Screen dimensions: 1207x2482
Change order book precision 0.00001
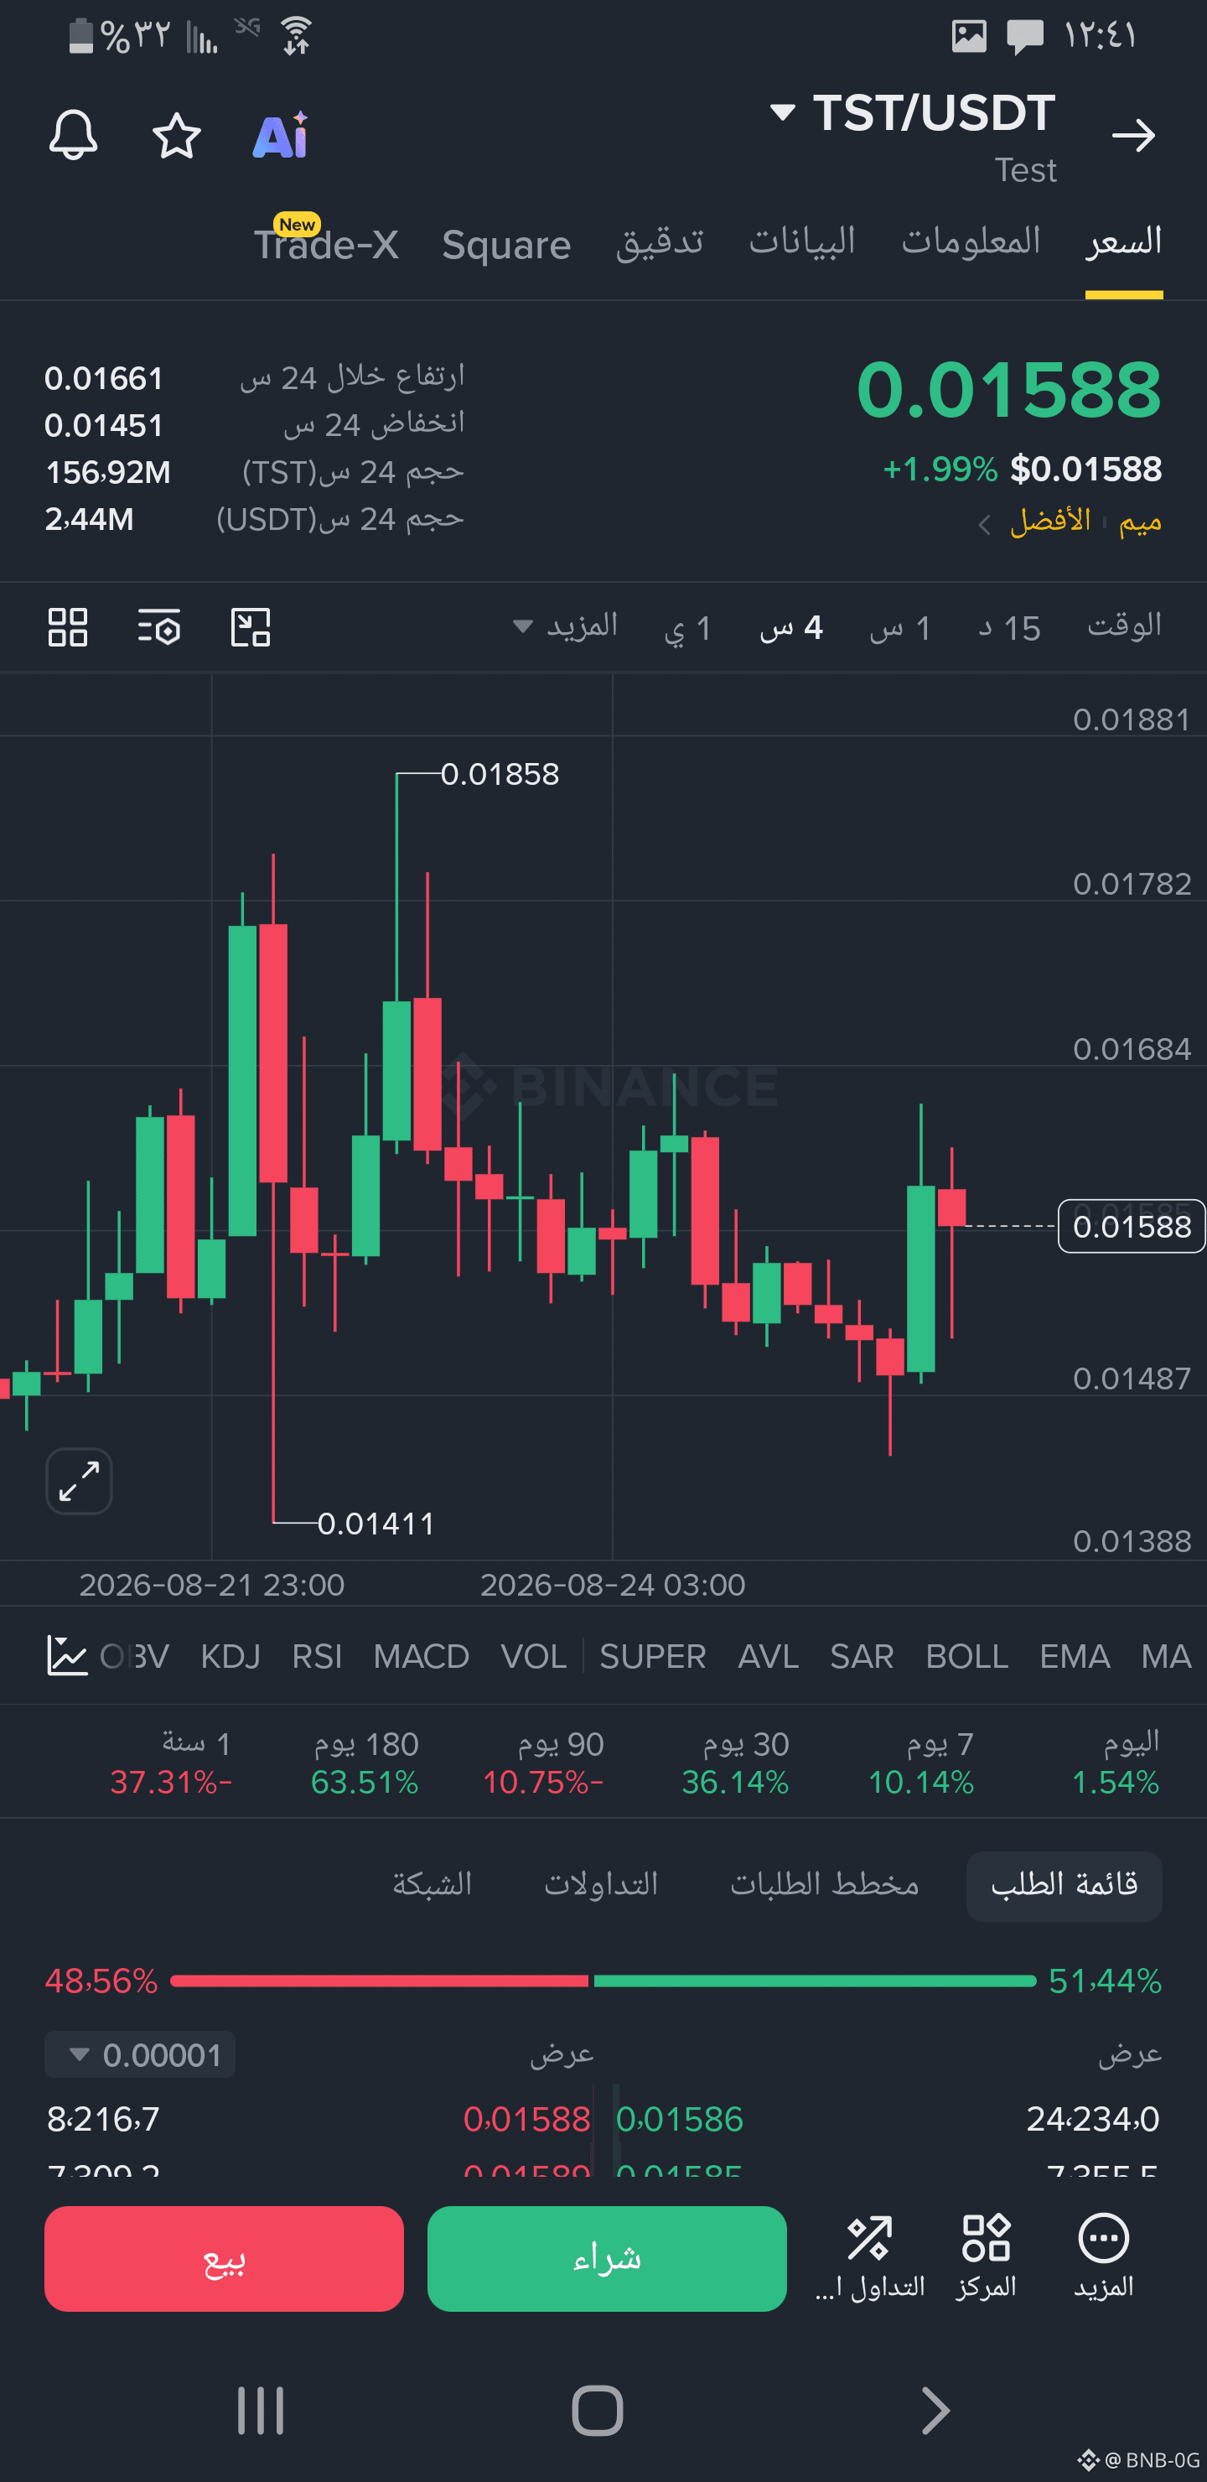click(141, 2055)
